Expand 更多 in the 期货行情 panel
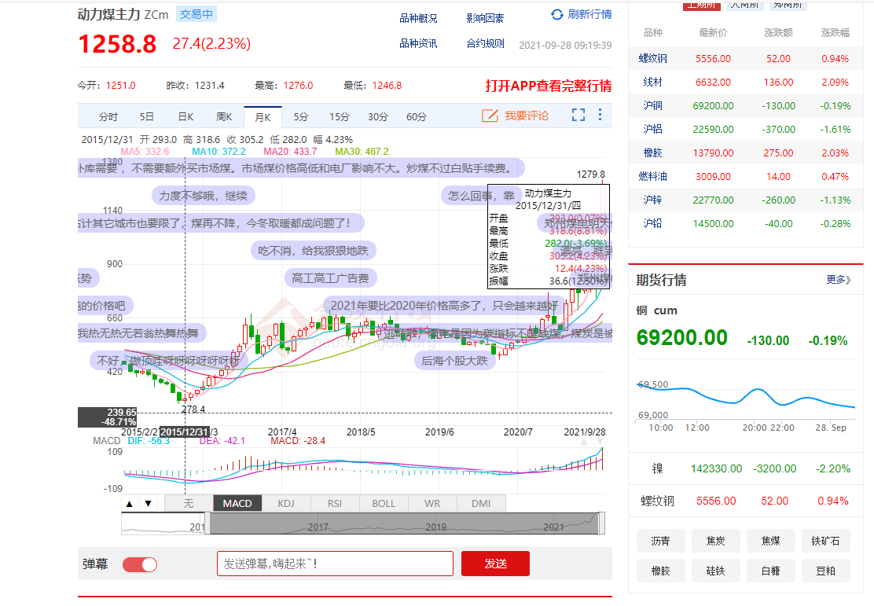This screenshot has height=606, width=874. 838,280
